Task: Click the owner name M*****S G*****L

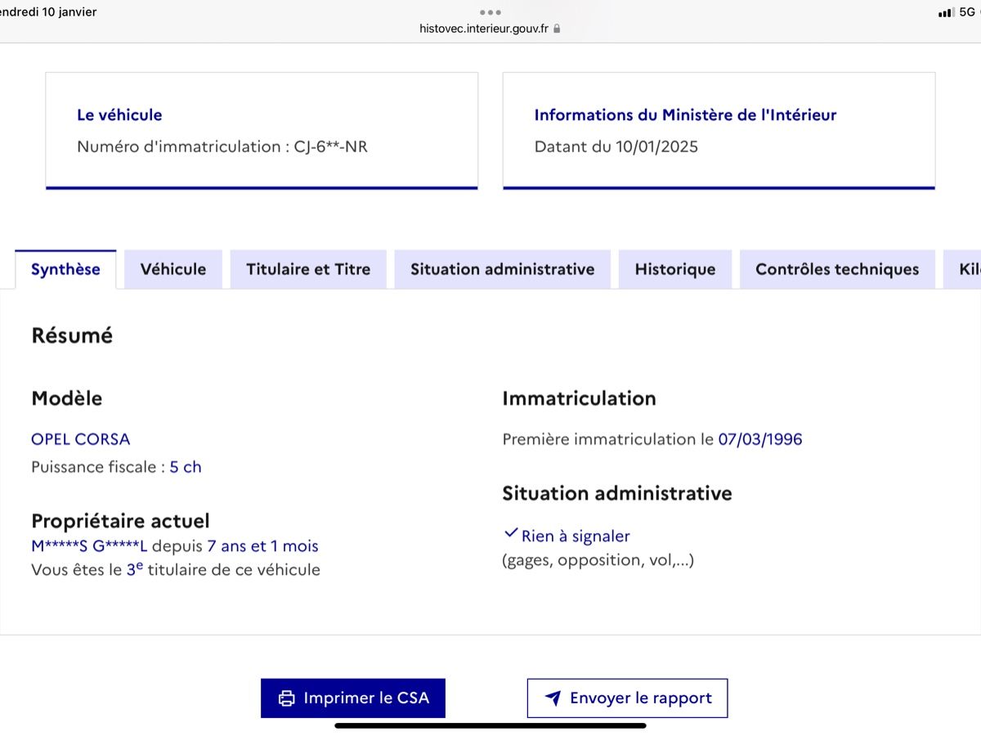Action: (x=89, y=546)
